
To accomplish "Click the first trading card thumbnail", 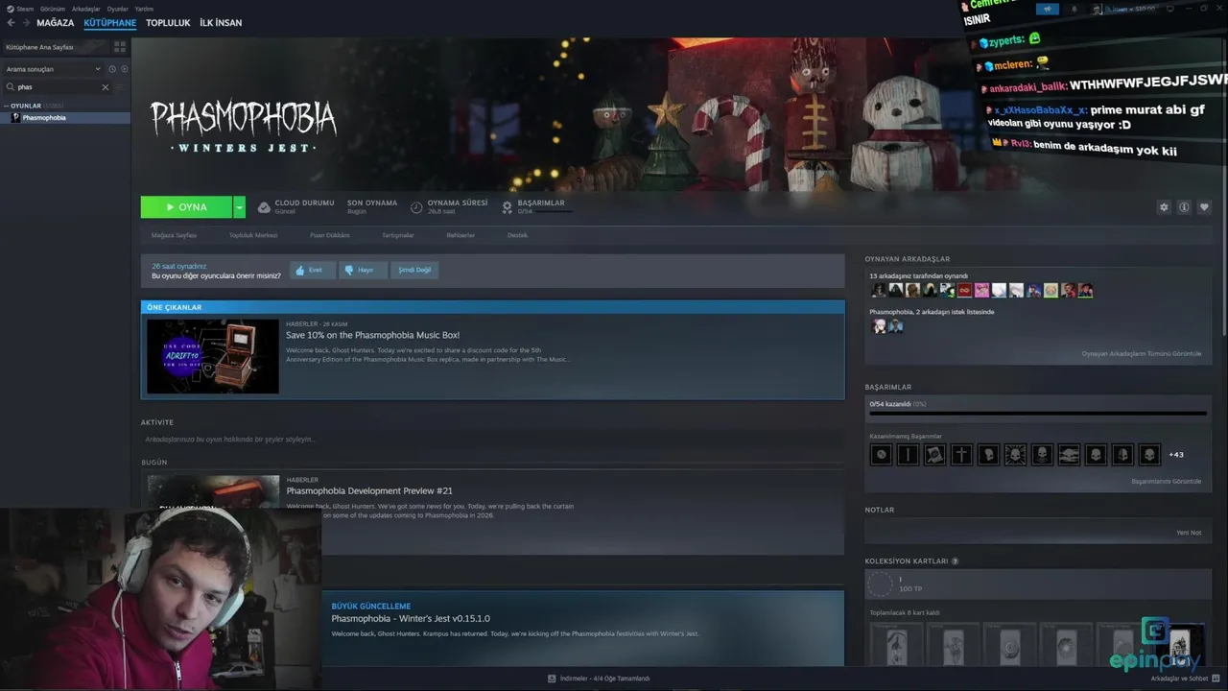I will tap(896, 645).
